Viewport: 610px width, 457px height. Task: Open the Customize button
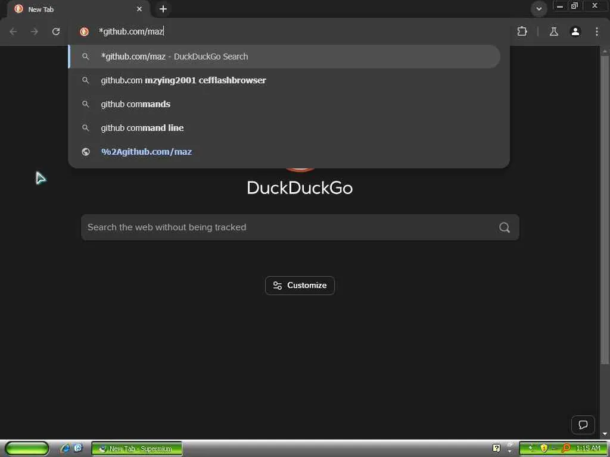point(300,286)
